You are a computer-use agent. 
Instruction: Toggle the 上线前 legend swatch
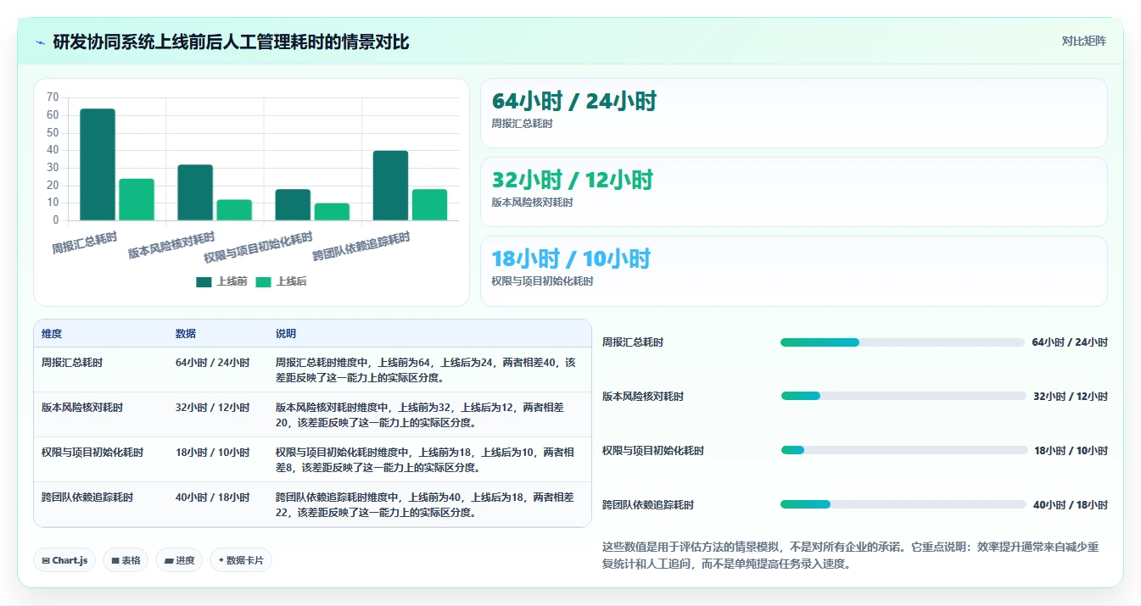pyautogui.click(x=204, y=282)
